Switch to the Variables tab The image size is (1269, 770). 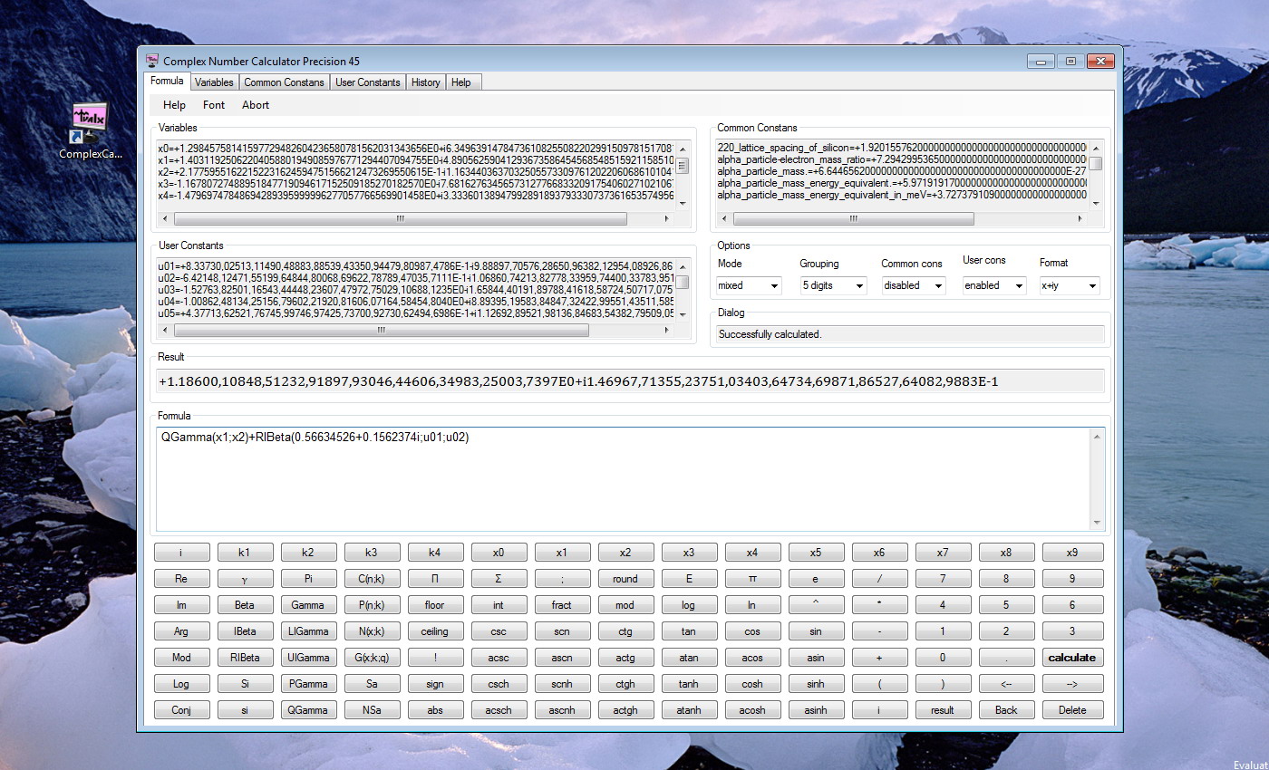point(214,82)
